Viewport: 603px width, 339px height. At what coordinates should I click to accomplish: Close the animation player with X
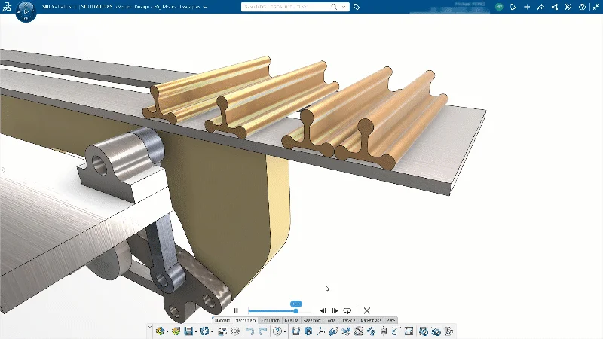pos(367,310)
